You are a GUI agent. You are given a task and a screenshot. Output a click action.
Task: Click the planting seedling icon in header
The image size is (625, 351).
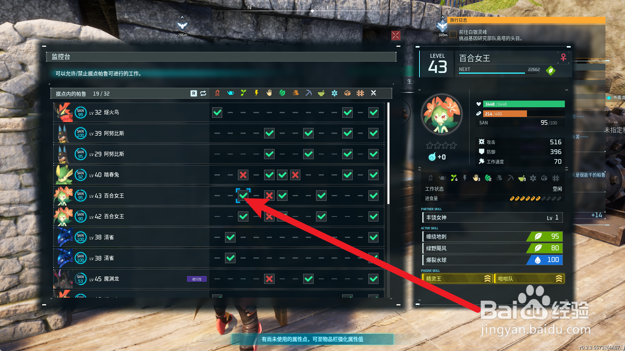[x=243, y=93]
